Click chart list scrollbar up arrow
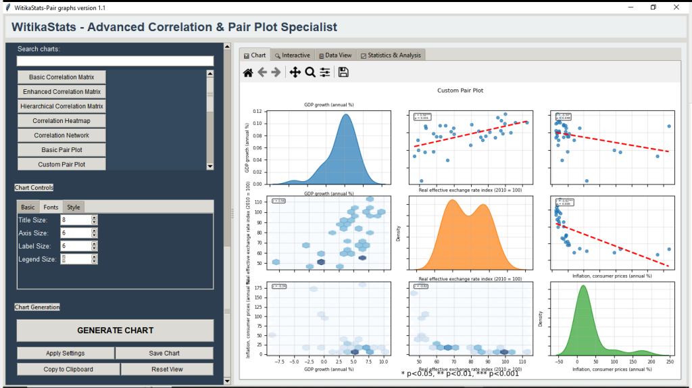Image resolution: width=692 pixels, height=388 pixels. (x=210, y=74)
